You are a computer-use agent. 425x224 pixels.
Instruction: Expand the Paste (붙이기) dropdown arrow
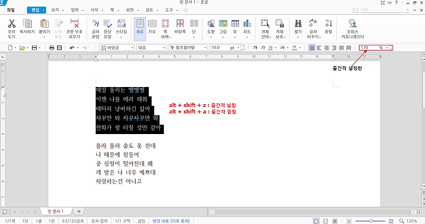(x=44, y=37)
